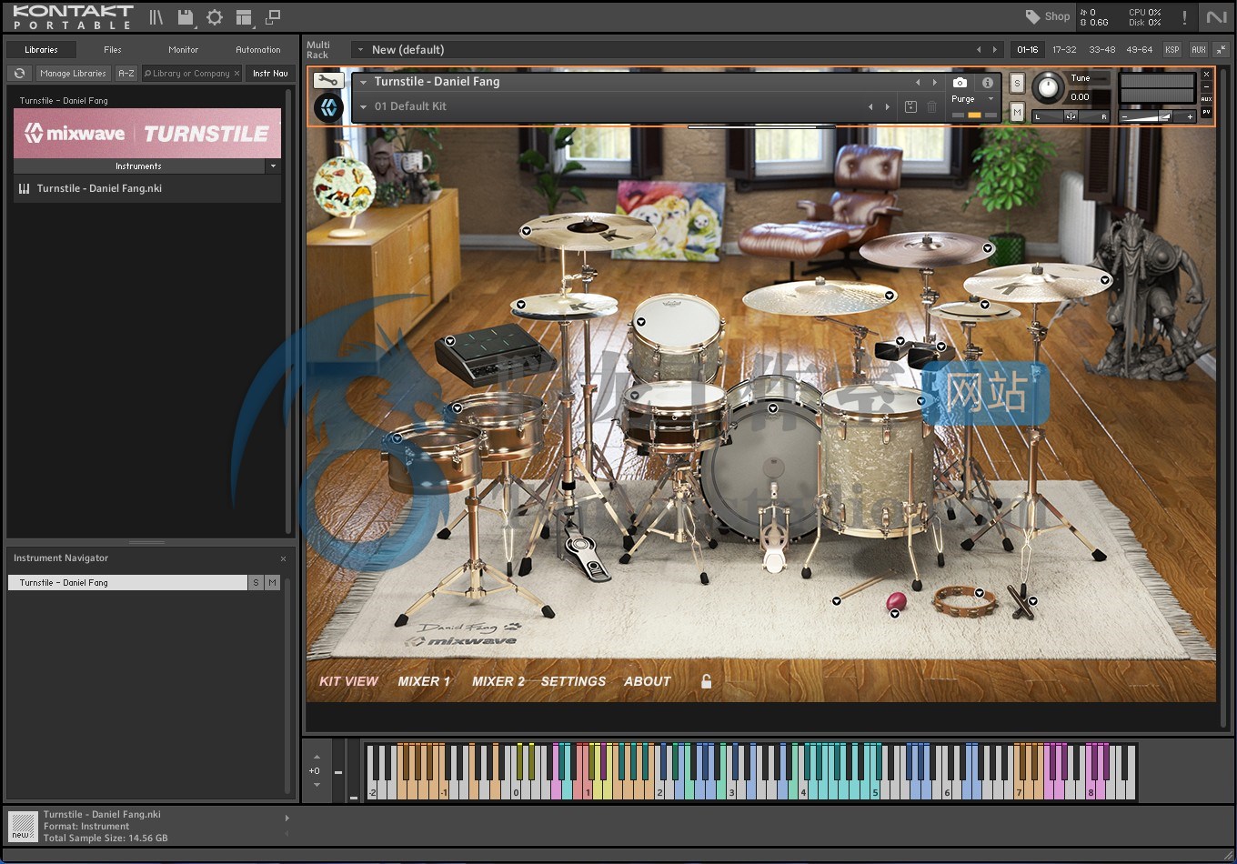Screen dimensions: 1237x864
Task: Toggle the KSP button in the rack header
Action: [1172, 50]
